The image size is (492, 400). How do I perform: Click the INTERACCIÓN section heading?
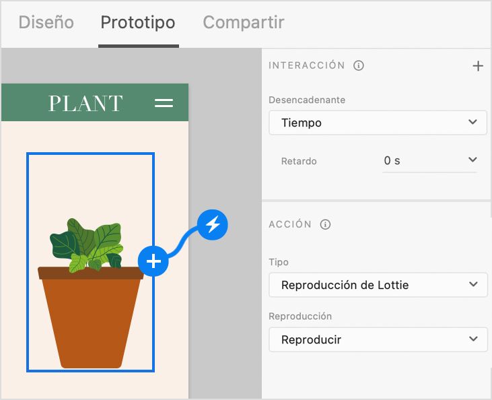306,65
